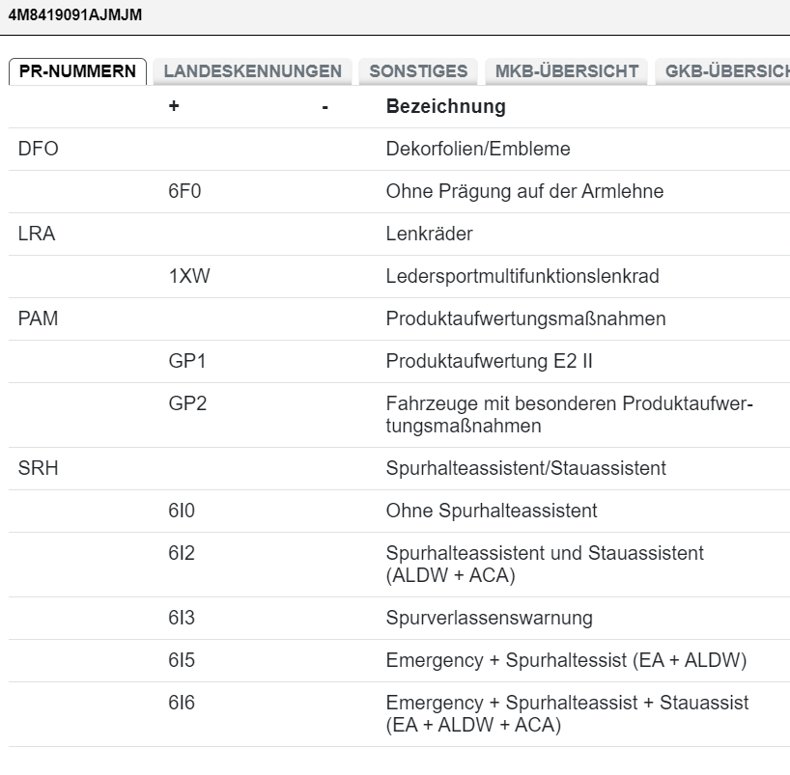Select the SONSTIGES tab

418,71
